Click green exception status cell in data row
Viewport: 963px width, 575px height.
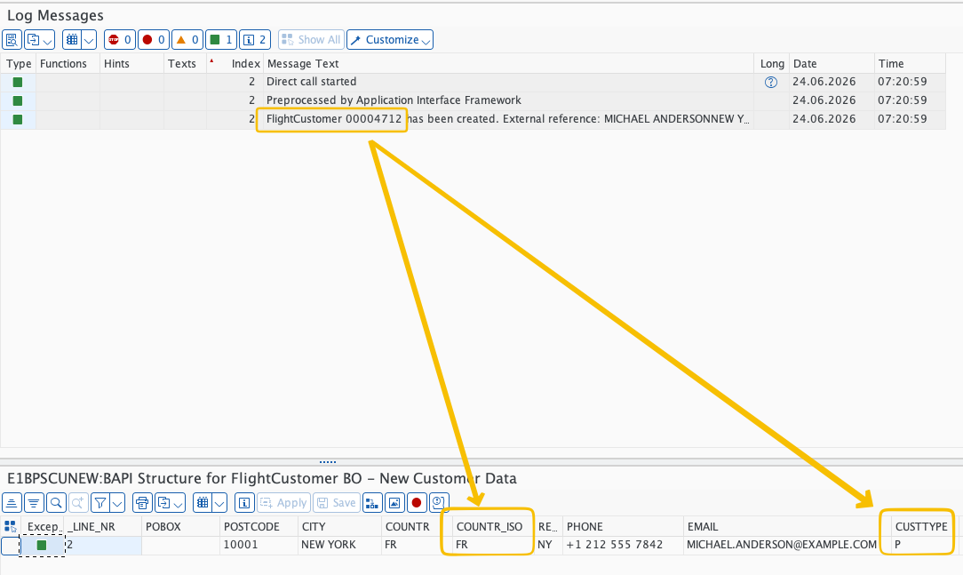42,545
